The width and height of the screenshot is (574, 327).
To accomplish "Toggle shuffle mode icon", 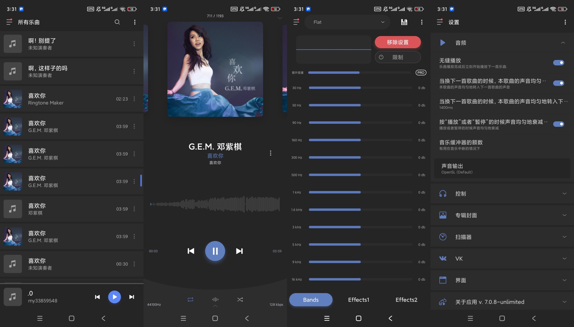I will (240, 299).
